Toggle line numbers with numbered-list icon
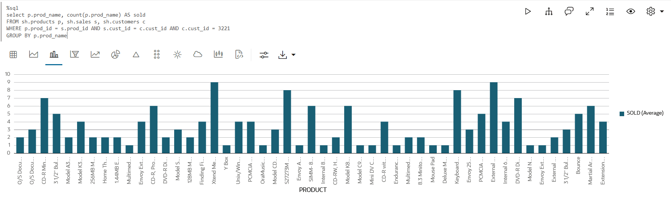Viewport: 671px width, 198px height. pos(610,12)
